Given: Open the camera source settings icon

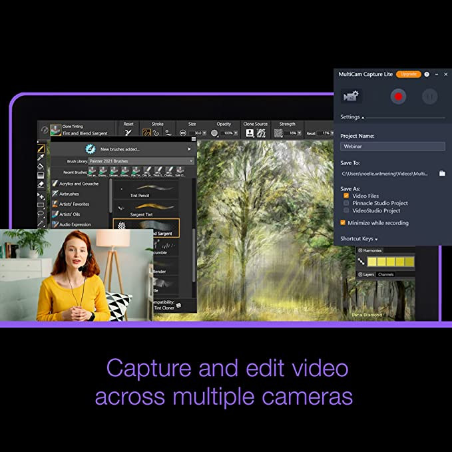Looking at the screenshot, I should pos(351,97).
